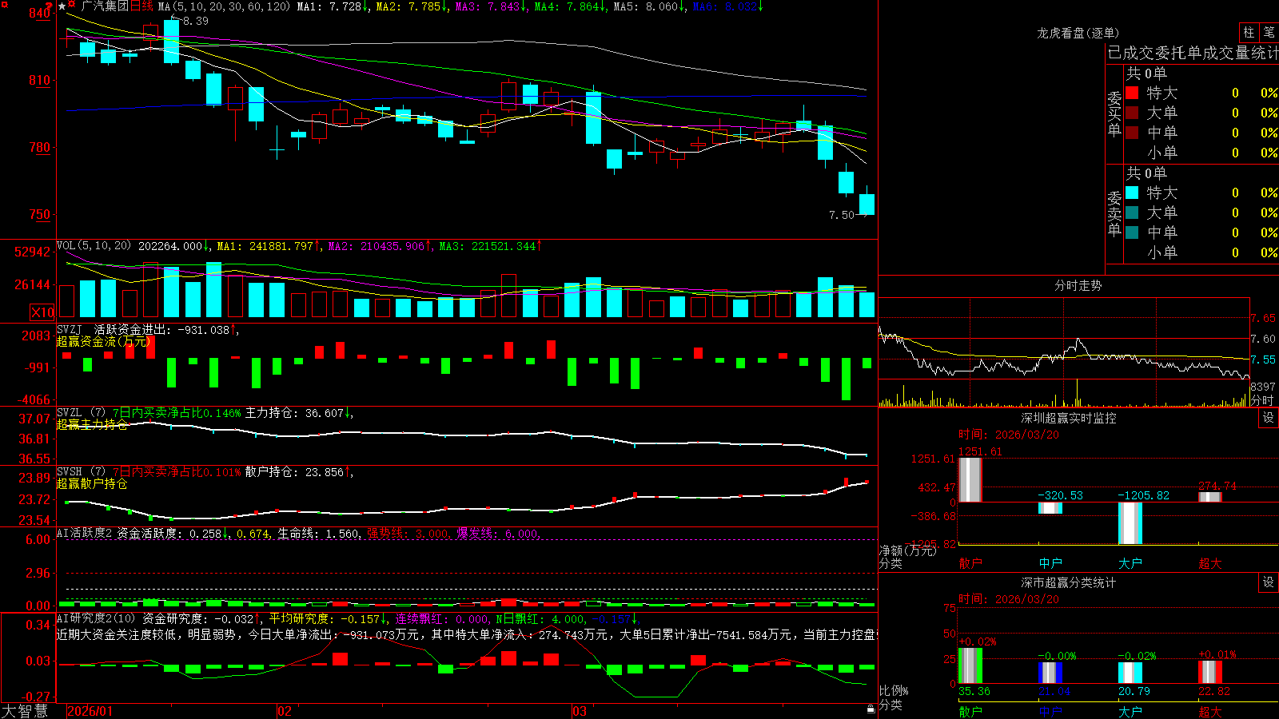Click the AI活跃度2 indicator name
1279x719 pixels.
85,533
